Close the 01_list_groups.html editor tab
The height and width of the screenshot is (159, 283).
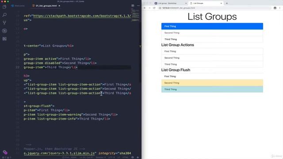click(x=59, y=6)
